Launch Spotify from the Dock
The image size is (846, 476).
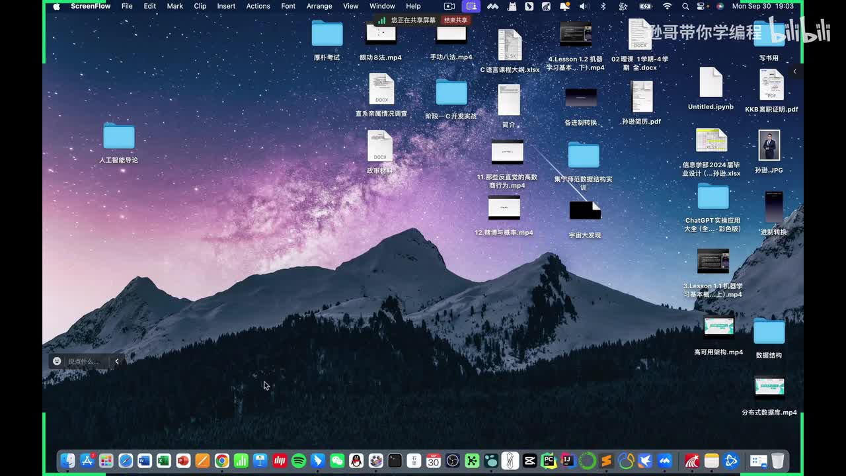point(299,461)
